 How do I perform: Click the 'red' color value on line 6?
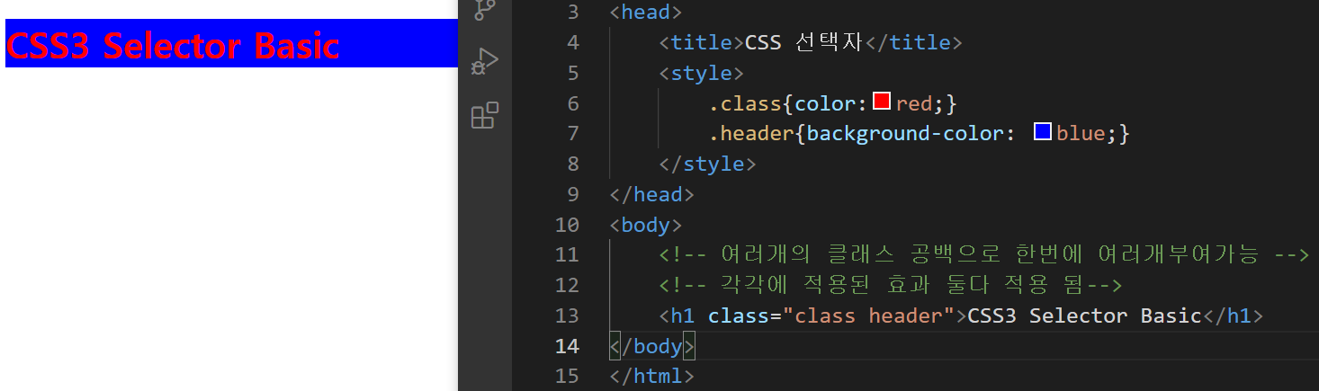tap(913, 103)
